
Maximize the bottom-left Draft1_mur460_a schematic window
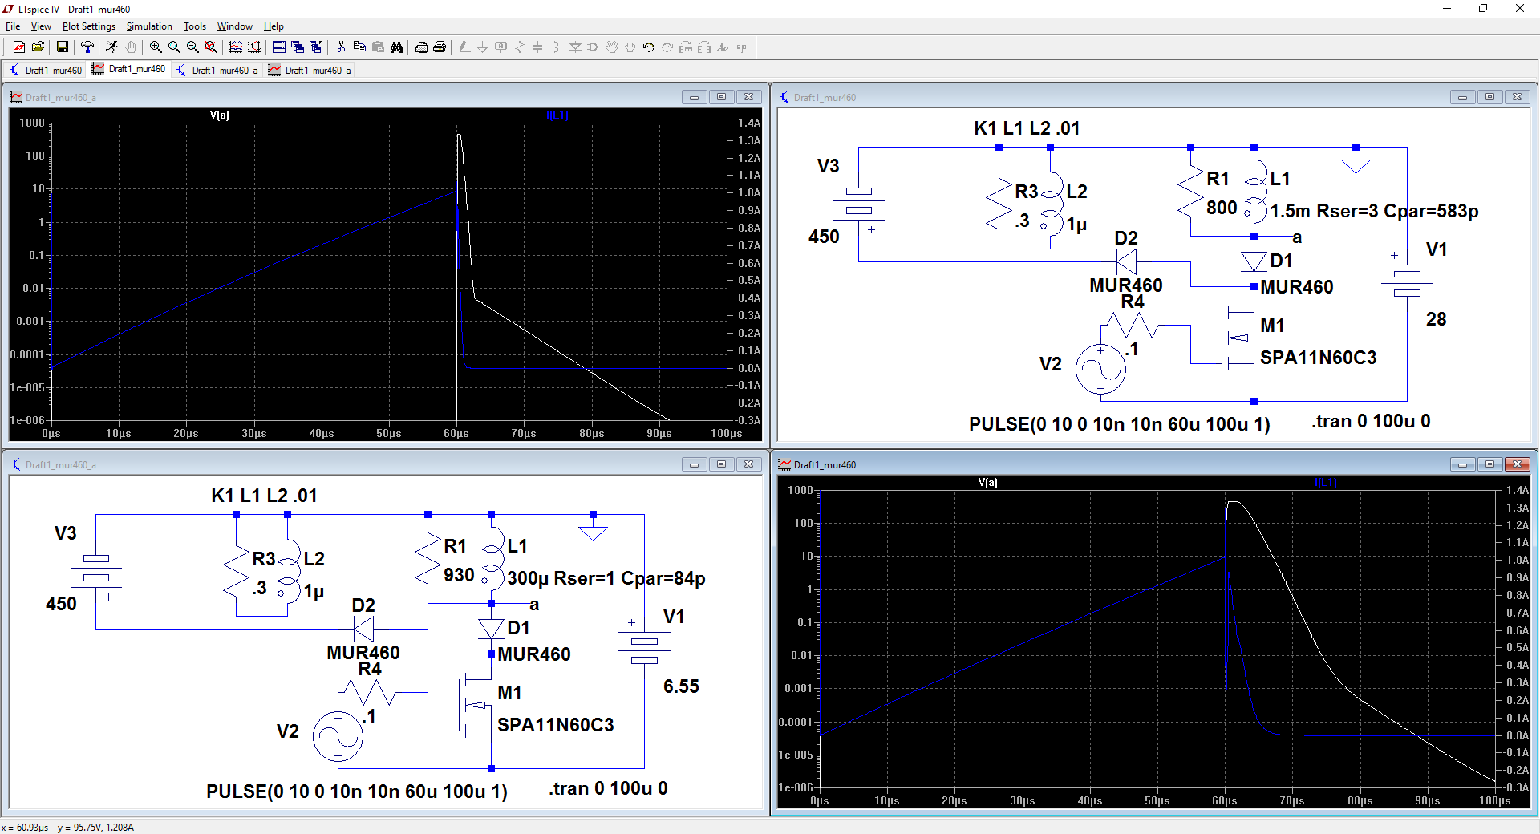point(721,464)
